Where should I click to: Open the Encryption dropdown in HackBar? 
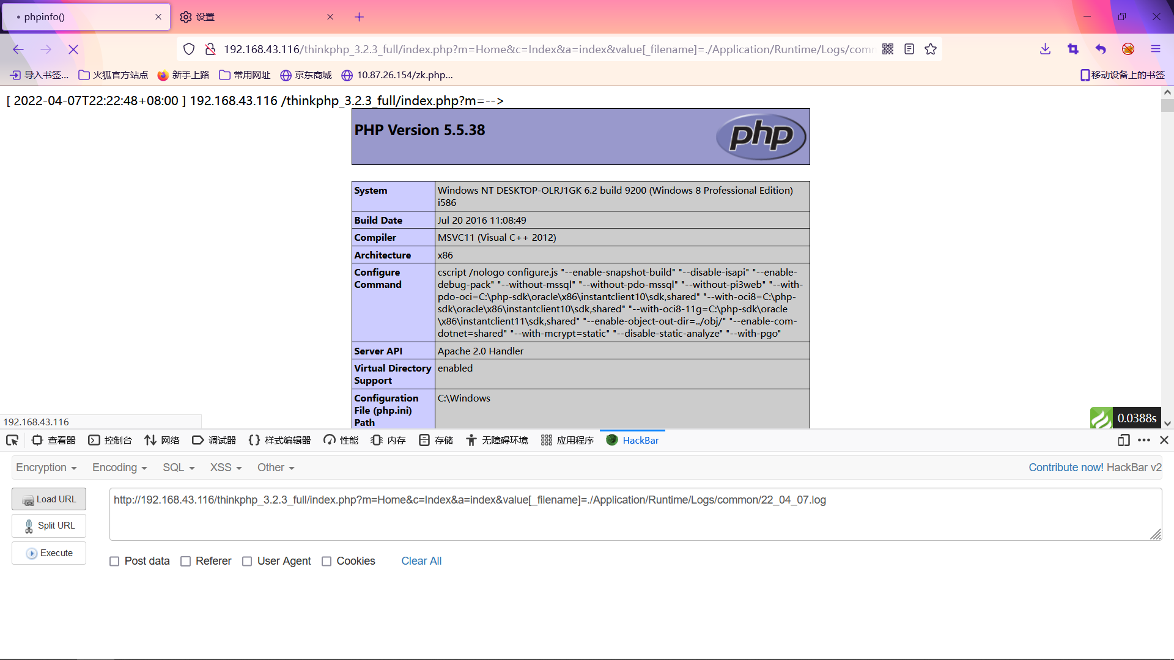(46, 468)
